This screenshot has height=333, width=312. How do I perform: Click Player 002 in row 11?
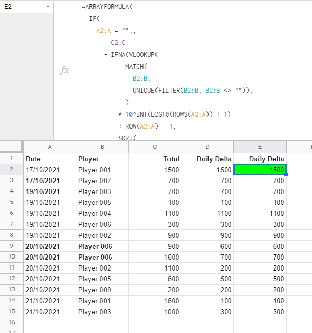point(102,268)
